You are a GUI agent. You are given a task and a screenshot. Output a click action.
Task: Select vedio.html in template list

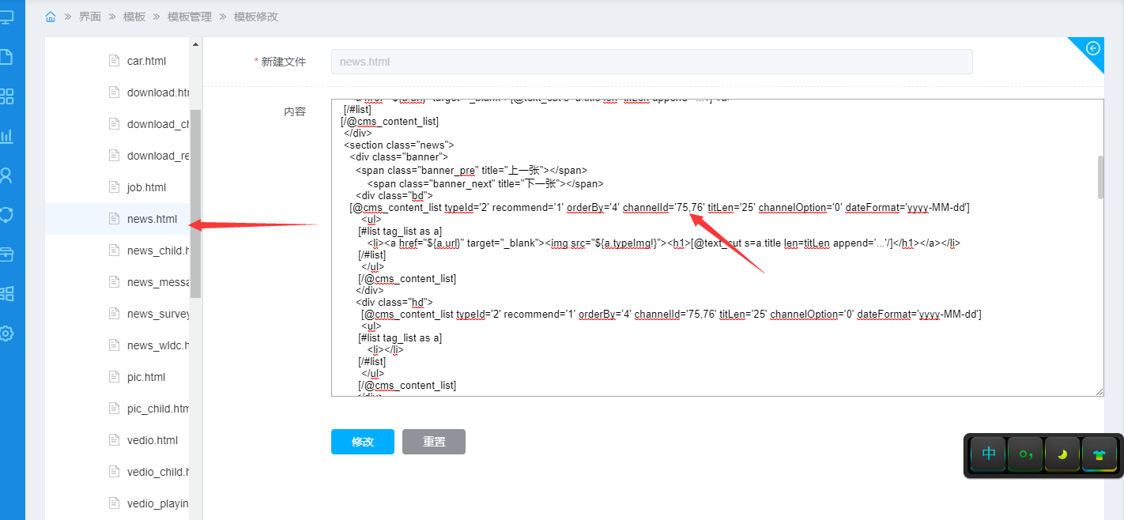153,440
